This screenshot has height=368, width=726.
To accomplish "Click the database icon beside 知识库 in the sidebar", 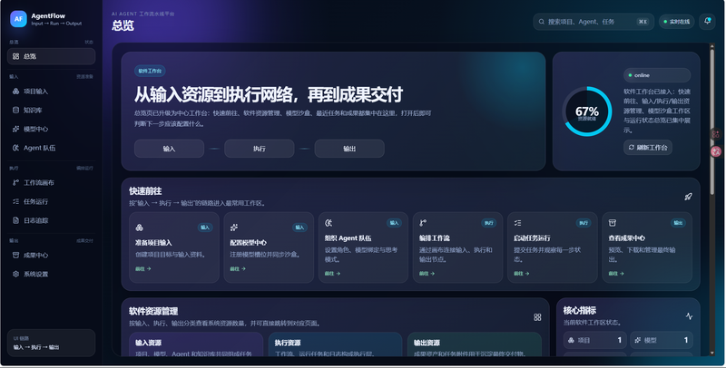I will [x=15, y=110].
